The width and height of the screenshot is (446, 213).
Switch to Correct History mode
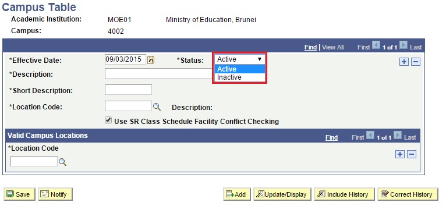[x=408, y=194]
